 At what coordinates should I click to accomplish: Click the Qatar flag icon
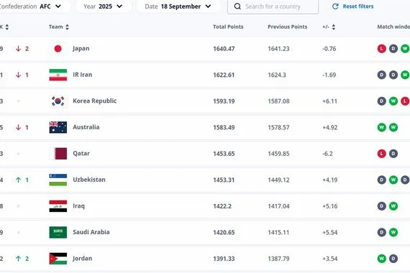(x=58, y=154)
